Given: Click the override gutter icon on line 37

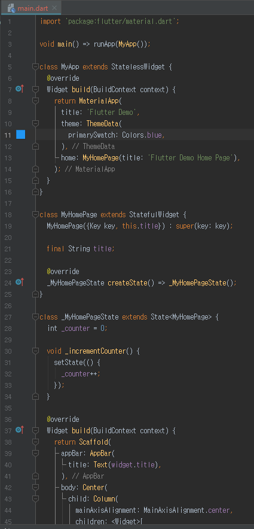Looking at the screenshot, I should (20, 430).
